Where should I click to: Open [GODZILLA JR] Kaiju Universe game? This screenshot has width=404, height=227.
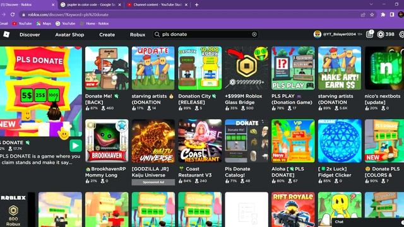pos(153,141)
